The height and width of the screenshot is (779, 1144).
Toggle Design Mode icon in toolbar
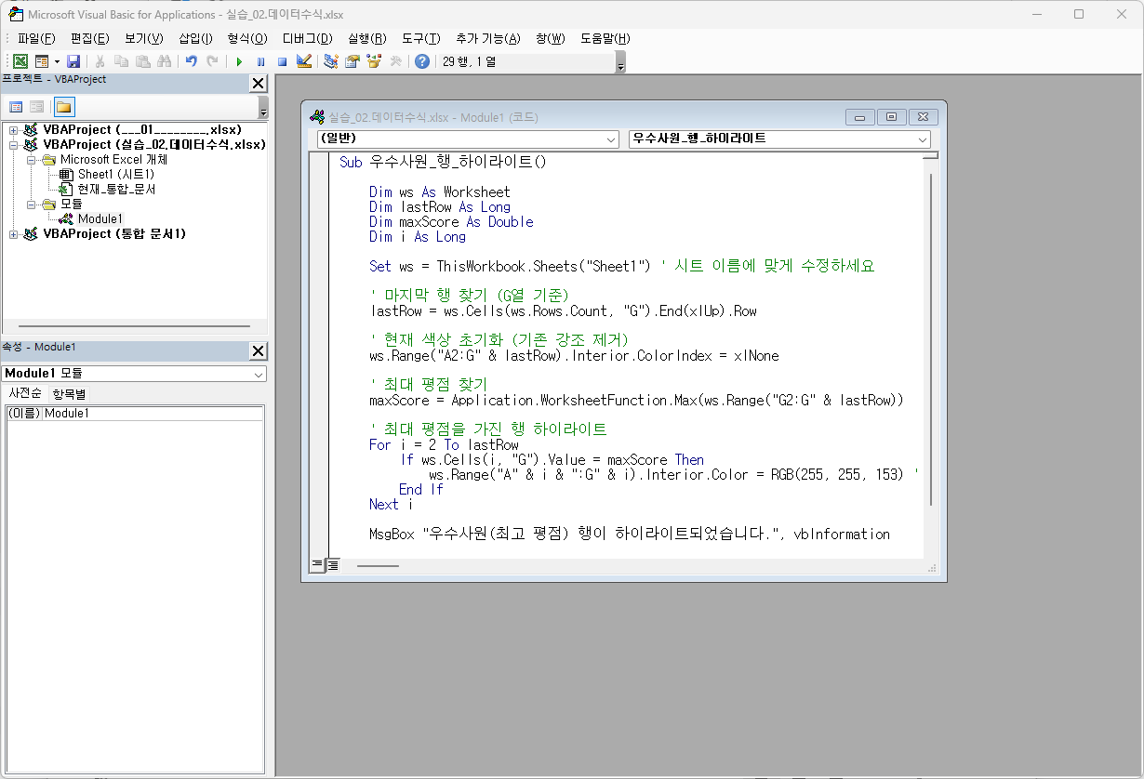304,61
